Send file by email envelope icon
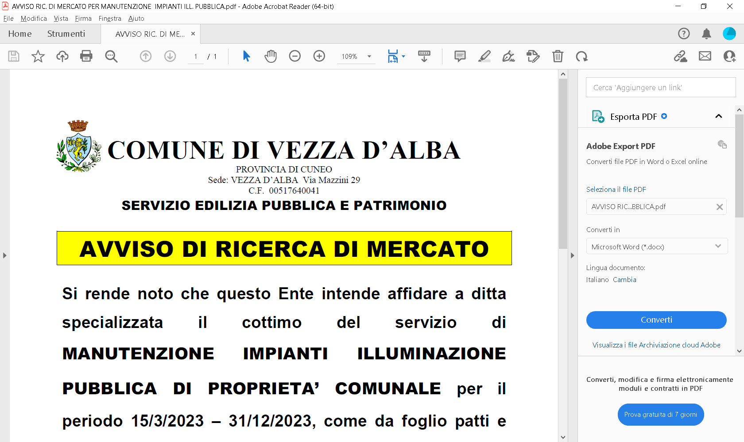Image resolution: width=744 pixels, height=442 pixels. (x=705, y=56)
